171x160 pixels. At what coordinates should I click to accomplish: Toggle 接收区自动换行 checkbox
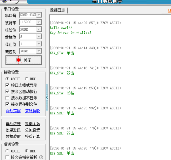click(x=7, y=92)
